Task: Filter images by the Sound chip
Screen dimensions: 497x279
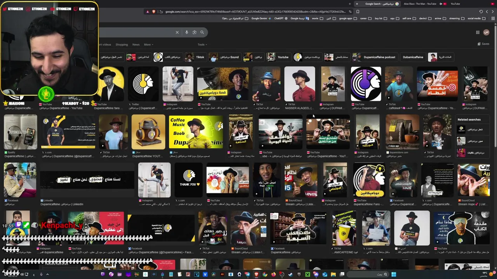Action: tap(224, 57)
